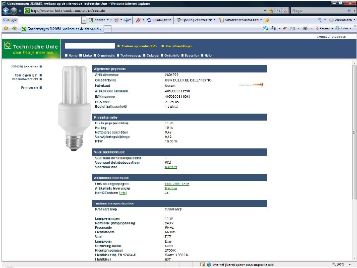Open the recent pages dropdown arrow

coord(20,11)
